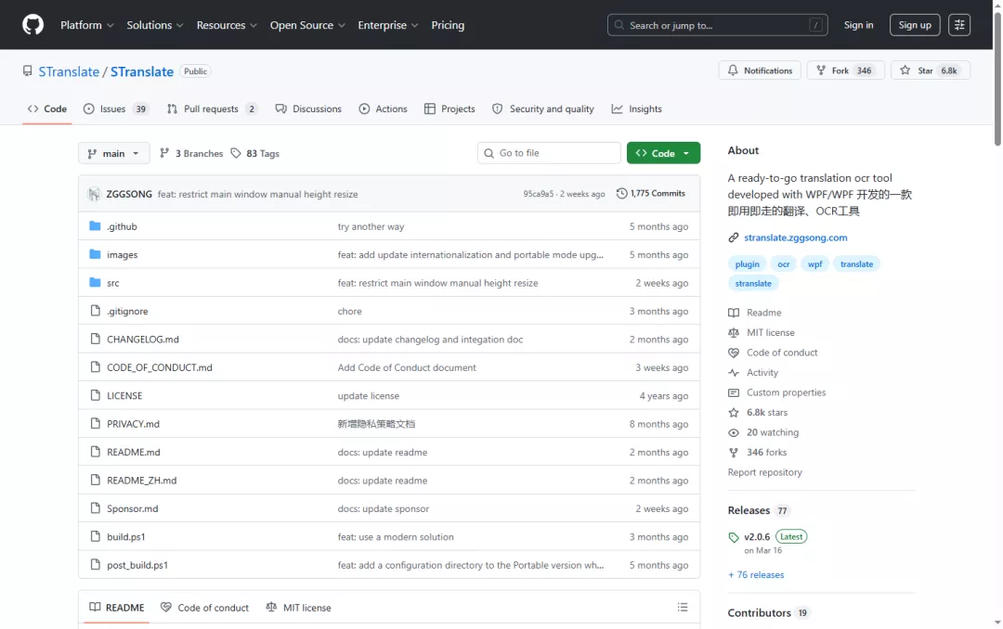
Task: Go to the GitHub homepage logo
Action: click(x=33, y=25)
